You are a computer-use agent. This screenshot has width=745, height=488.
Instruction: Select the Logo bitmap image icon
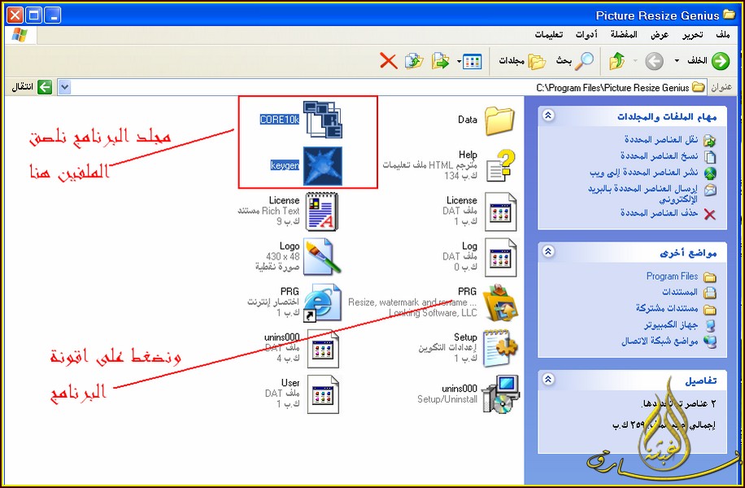coord(322,257)
